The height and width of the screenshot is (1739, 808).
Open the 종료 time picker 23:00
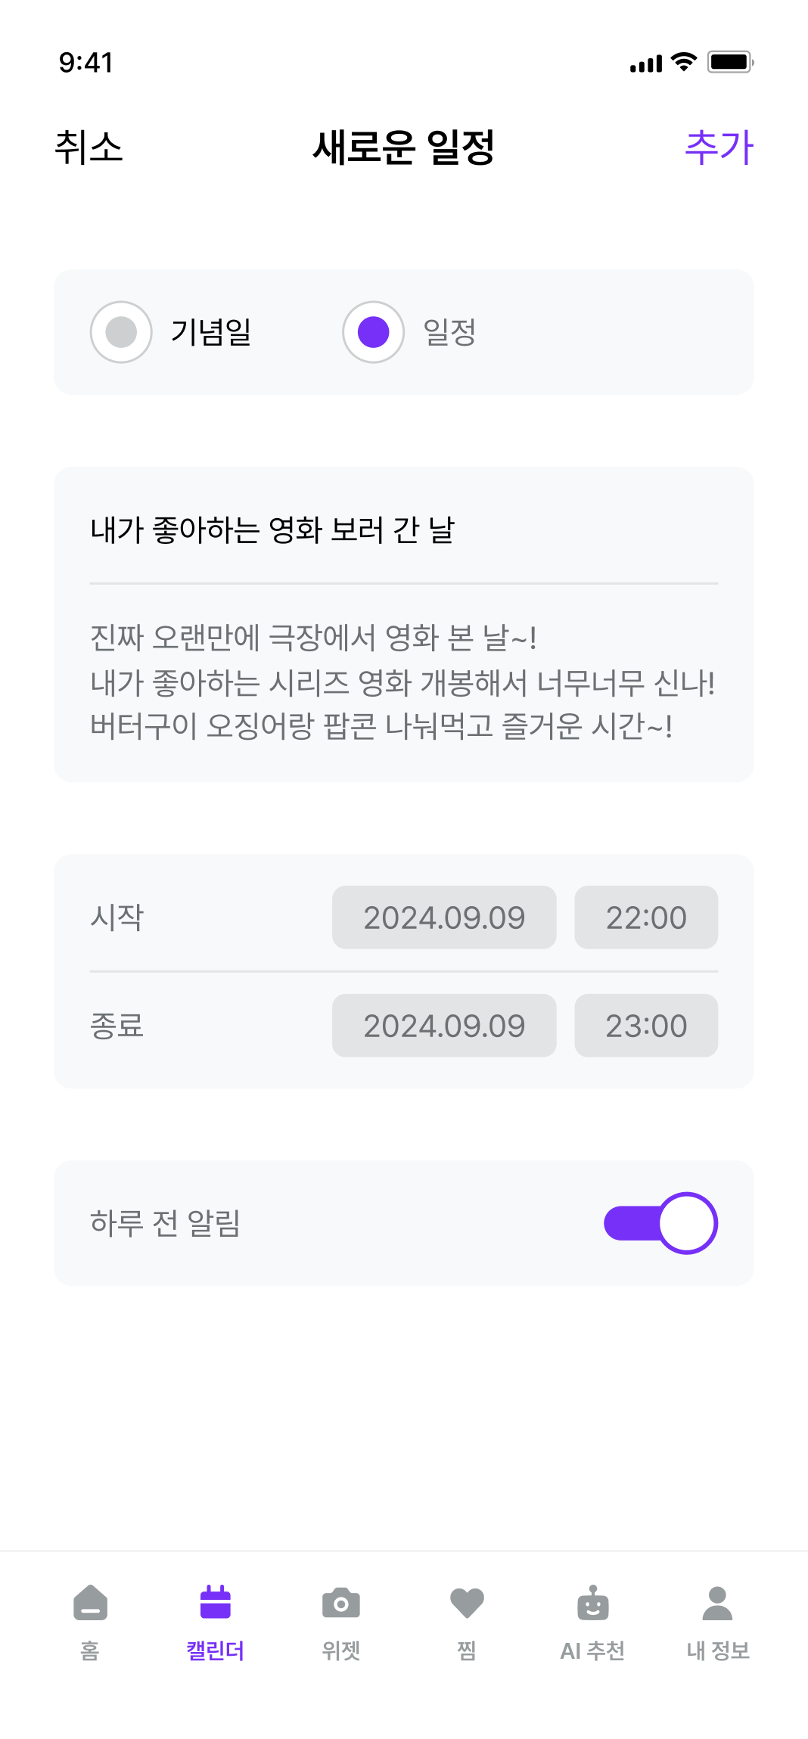[x=646, y=1026]
